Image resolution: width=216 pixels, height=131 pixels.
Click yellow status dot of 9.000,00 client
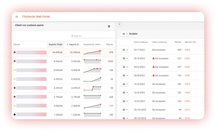[x=15, y=70]
